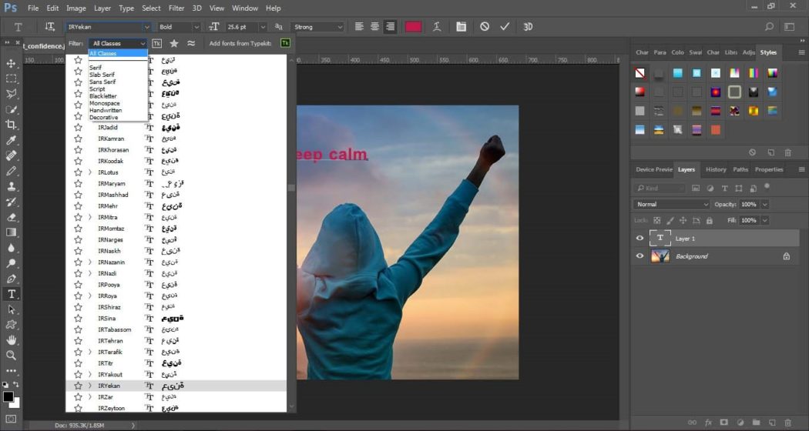This screenshot has width=809, height=431.
Task: Toggle lock all in Layers panel
Action: click(x=710, y=221)
